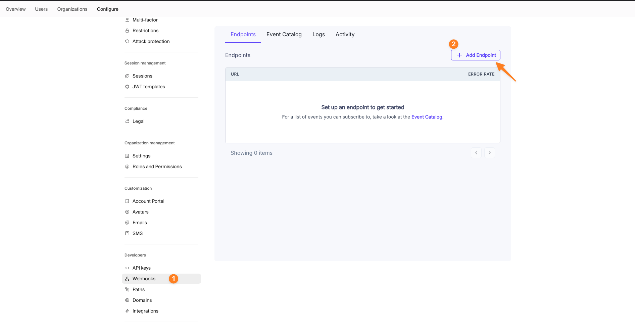Click the Sessions sidebar icon

pyautogui.click(x=127, y=76)
